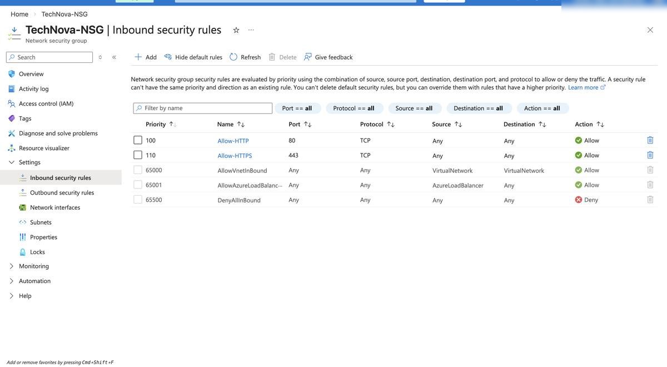Check the box for priority 100 rule
This screenshot has width=667, height=367.
pos(138,140)
